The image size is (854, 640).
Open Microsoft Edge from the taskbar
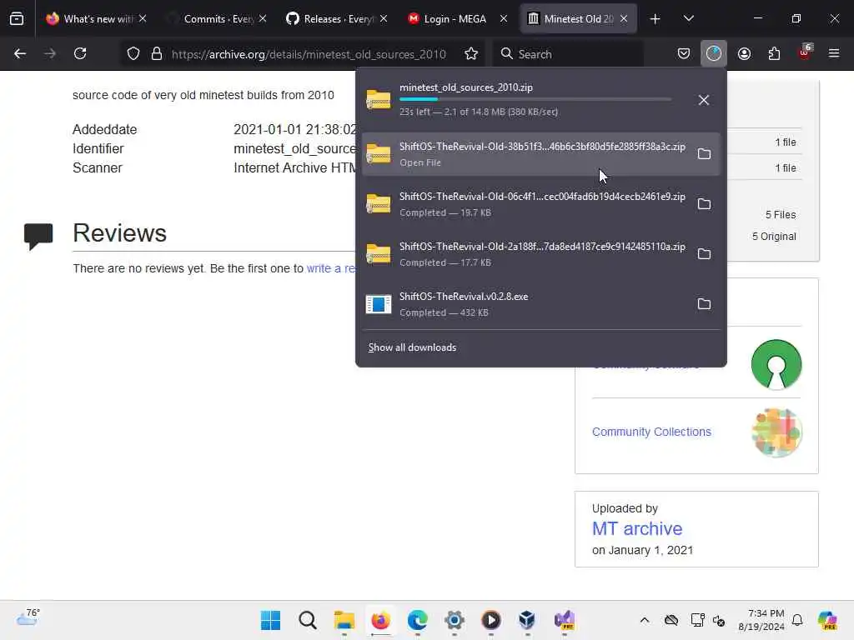pos(417,620)
